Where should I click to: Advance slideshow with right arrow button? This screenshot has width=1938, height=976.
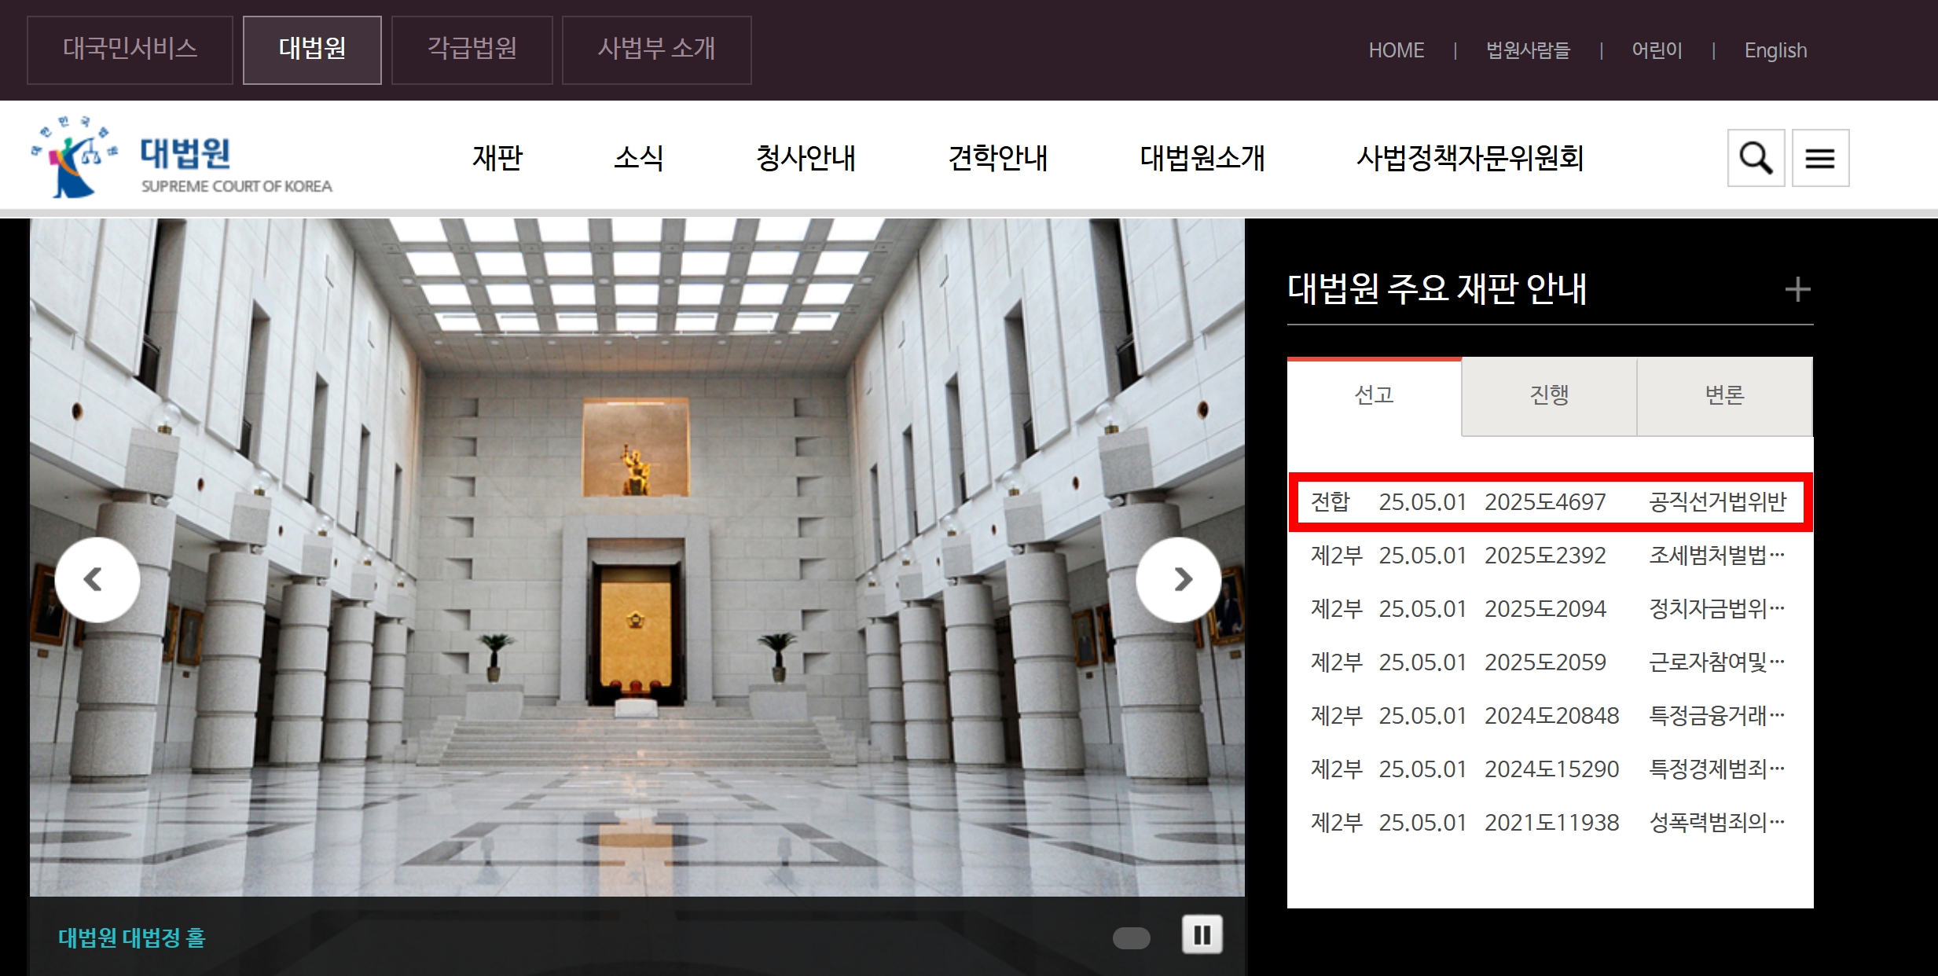[1178, 580]
